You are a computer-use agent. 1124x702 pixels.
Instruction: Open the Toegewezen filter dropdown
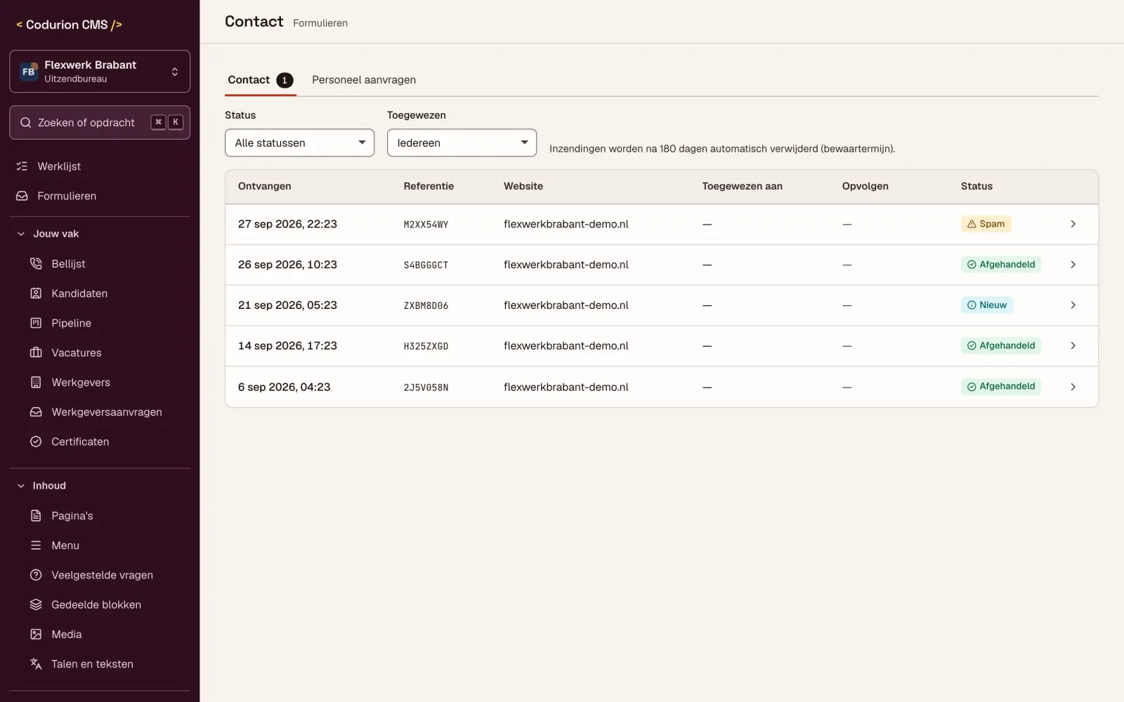point(462,143)
